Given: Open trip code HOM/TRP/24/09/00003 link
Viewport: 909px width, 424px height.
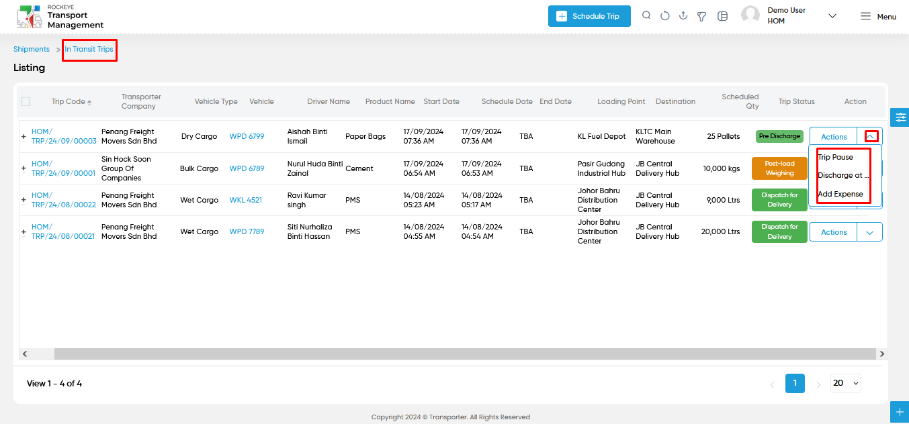Looking at the screenshot, I should click(x=64, y=136).
